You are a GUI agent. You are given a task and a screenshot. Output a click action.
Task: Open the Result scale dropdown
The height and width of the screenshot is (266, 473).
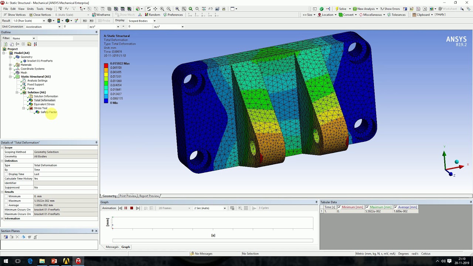44,21
